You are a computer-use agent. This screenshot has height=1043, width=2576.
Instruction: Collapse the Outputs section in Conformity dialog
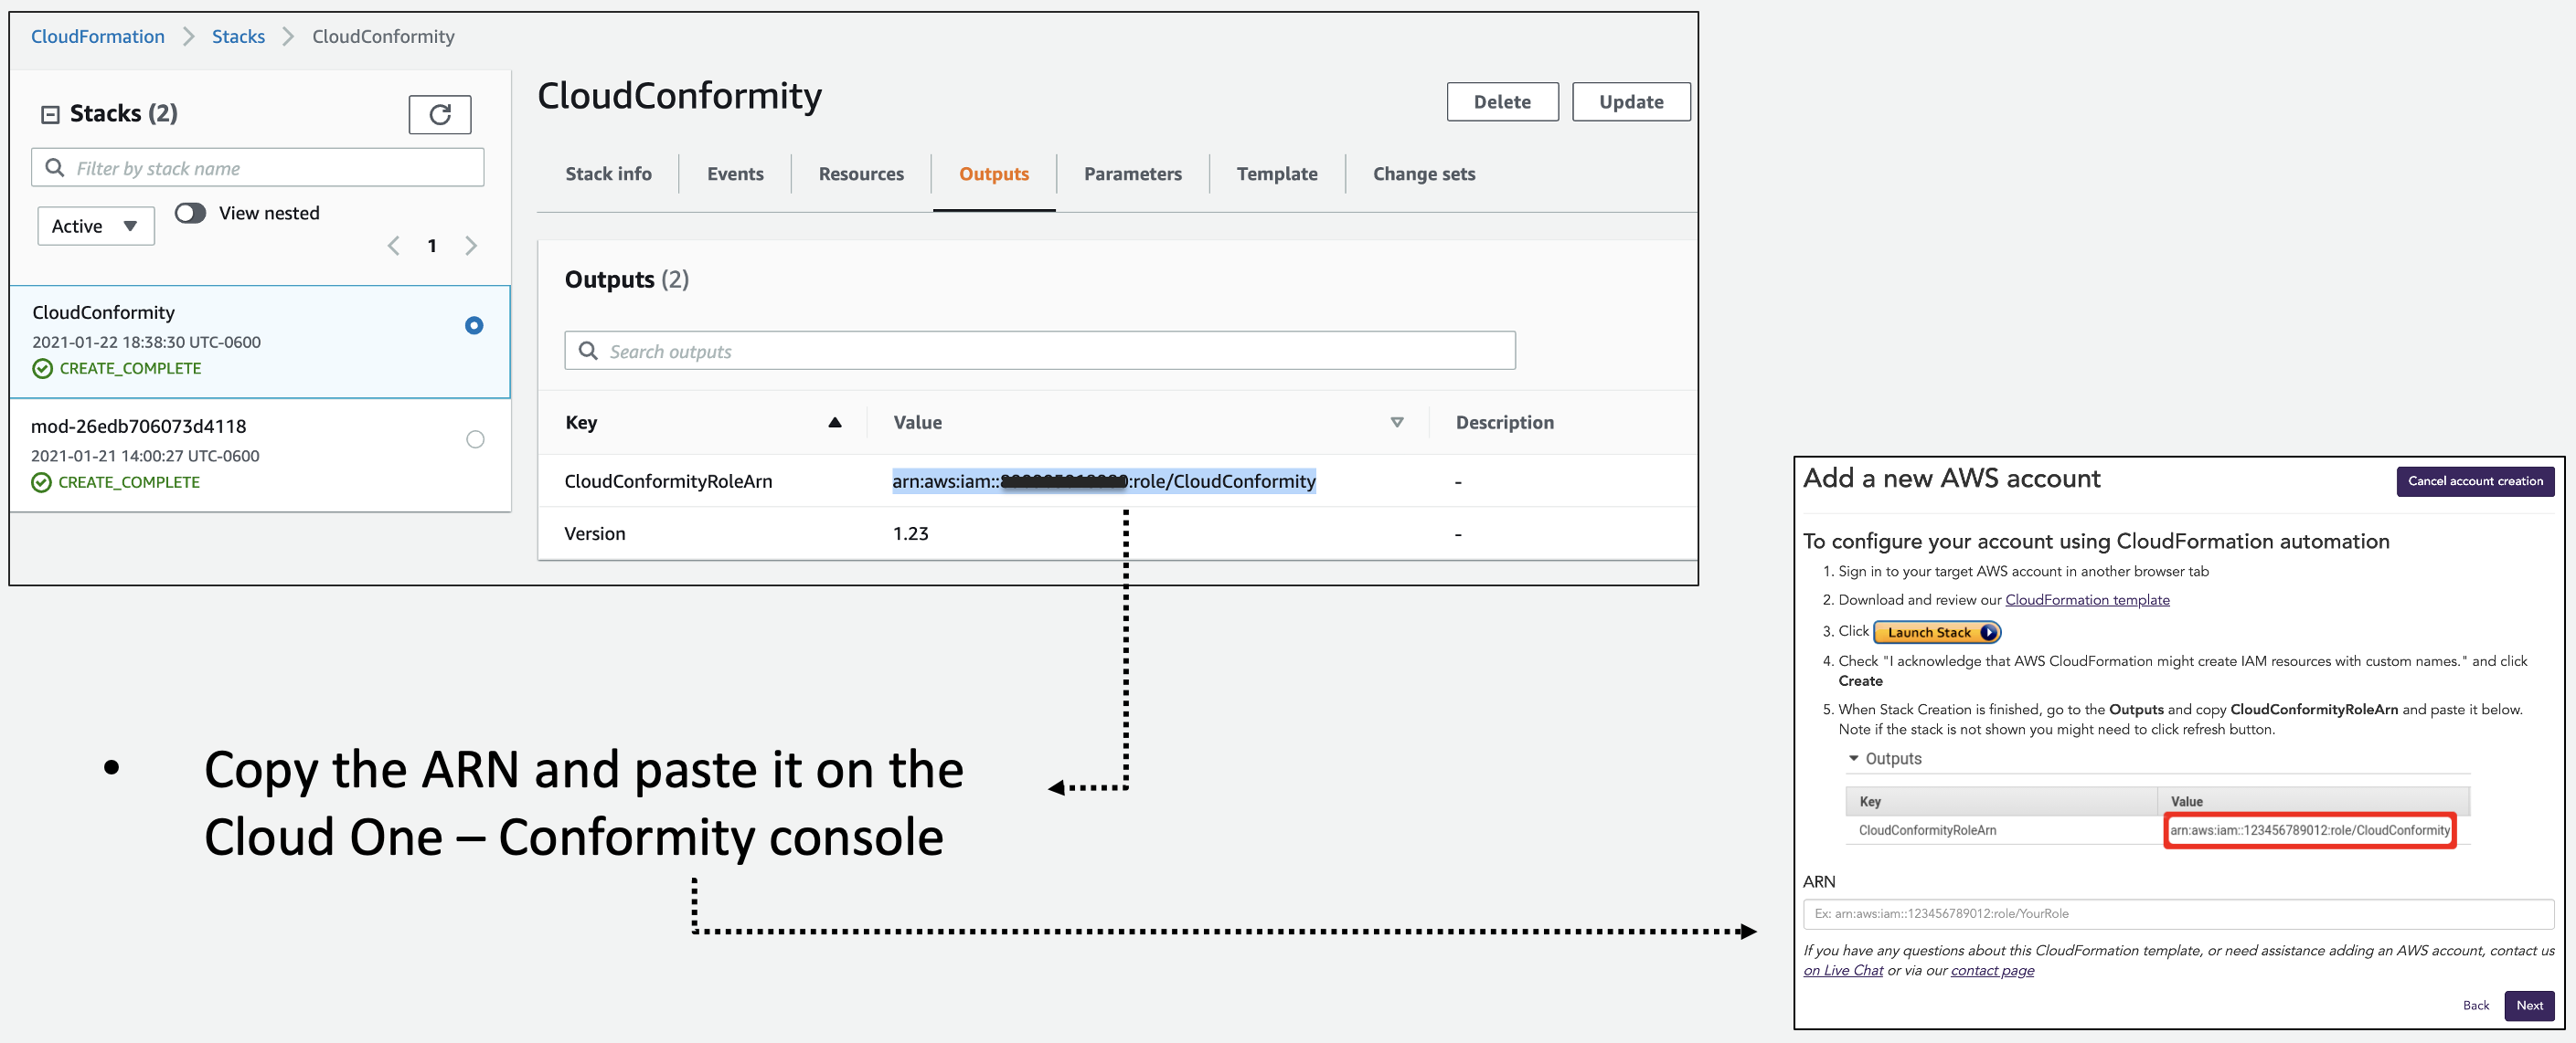1854,758
